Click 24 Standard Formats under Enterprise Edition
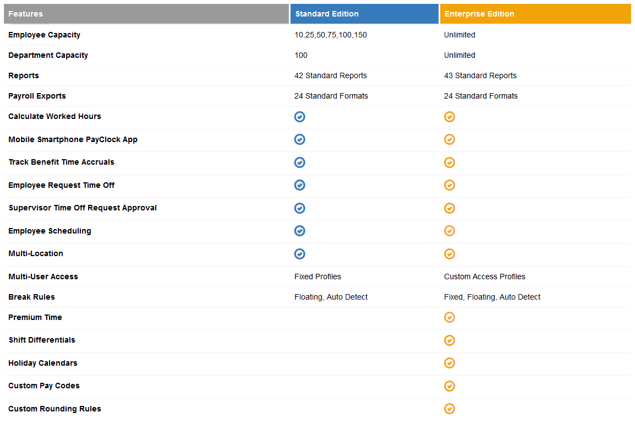635x423 pixels. coord(481,96)
